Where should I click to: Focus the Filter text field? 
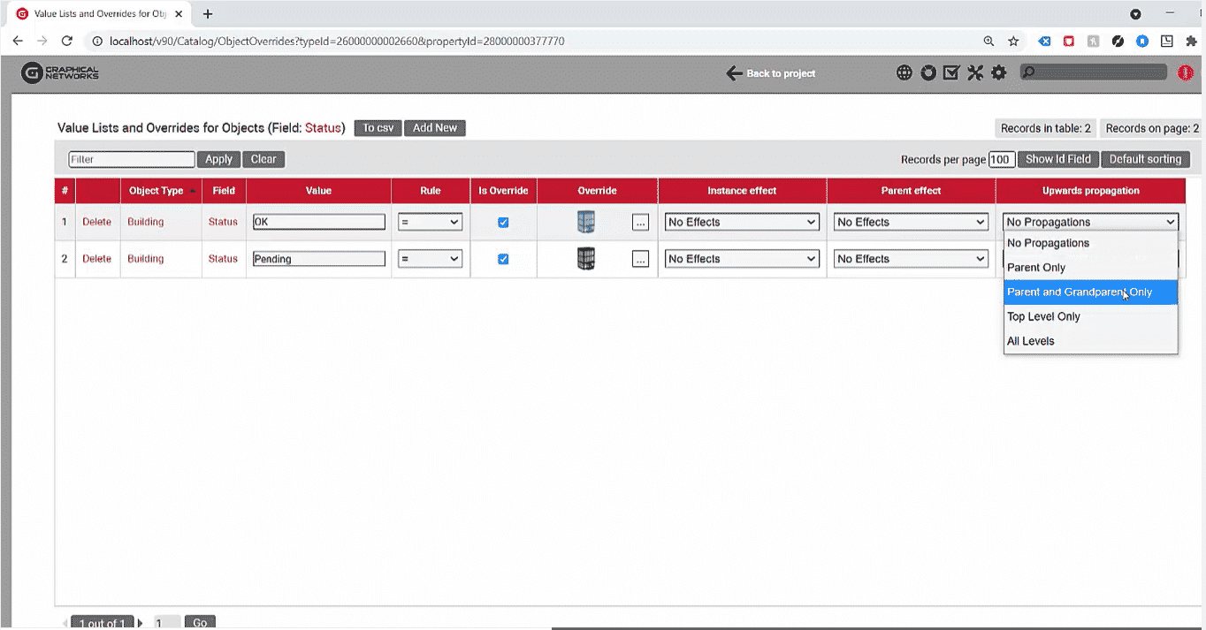click(x=132, y=159)
